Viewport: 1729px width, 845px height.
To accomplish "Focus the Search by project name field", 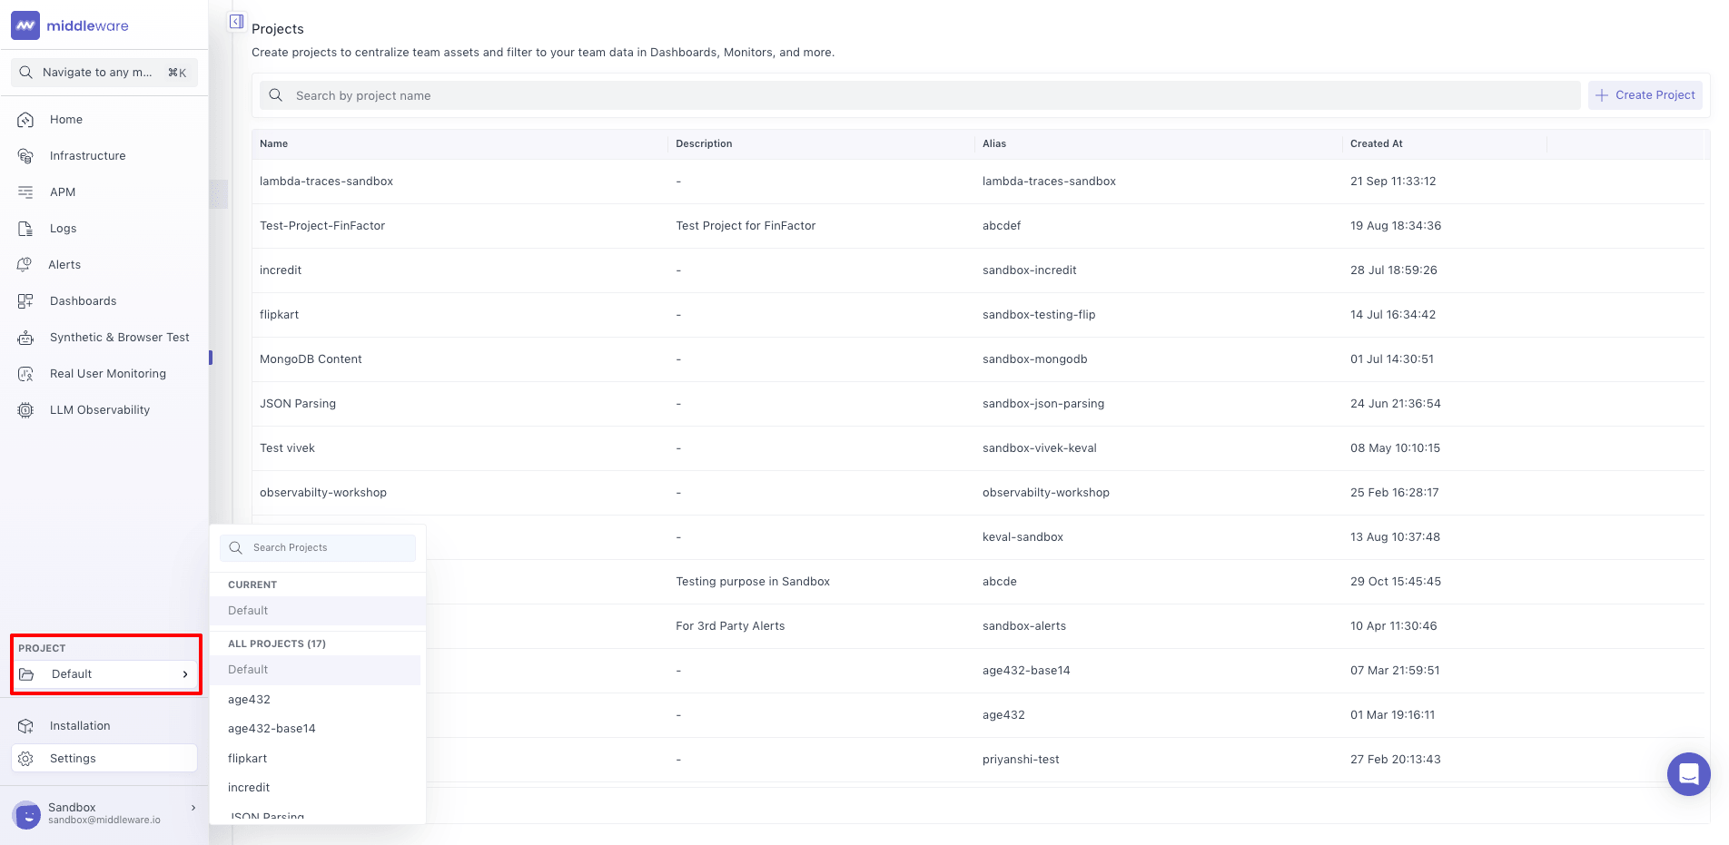I will (919, 95).
